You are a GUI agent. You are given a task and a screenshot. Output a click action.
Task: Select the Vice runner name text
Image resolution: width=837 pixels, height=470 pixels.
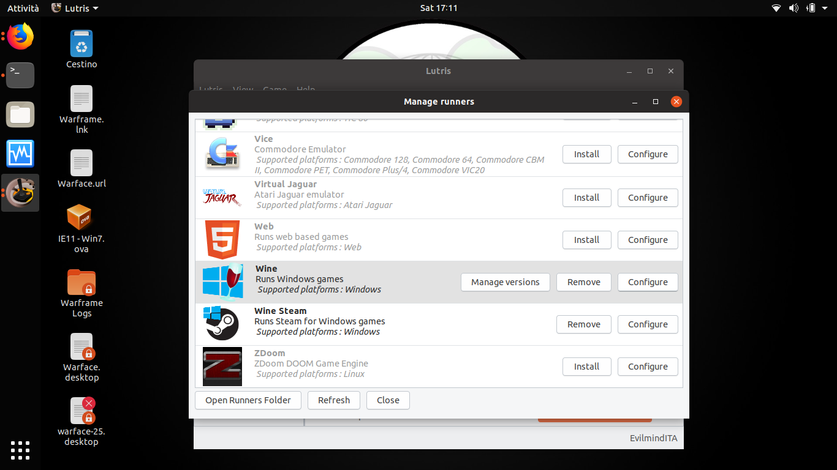tap(263, 139)
